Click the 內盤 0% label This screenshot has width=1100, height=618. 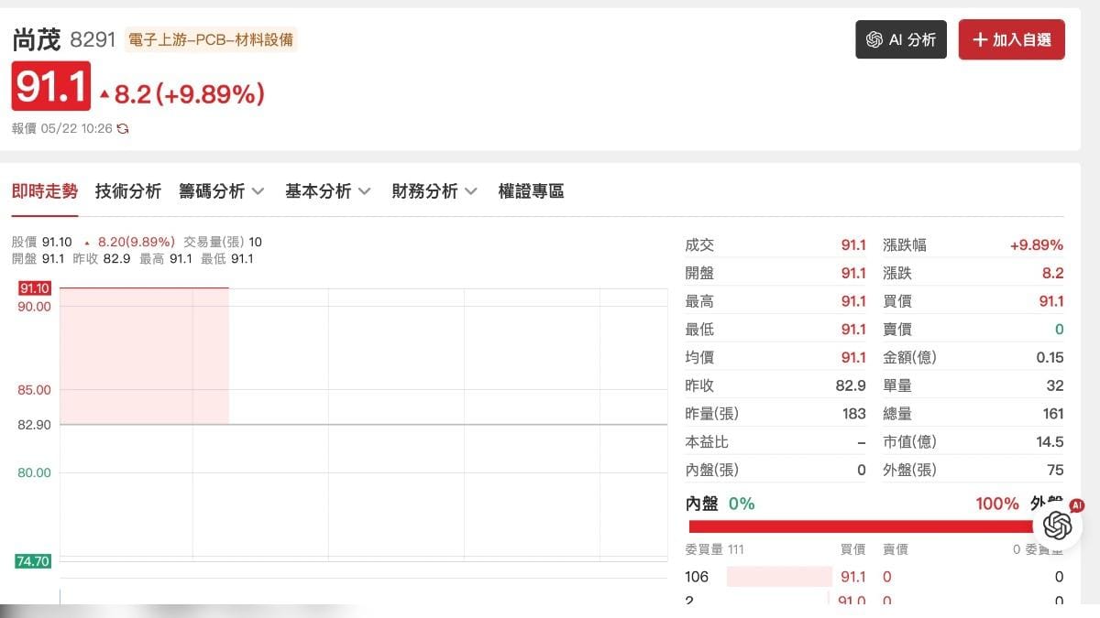pos(720,504)
